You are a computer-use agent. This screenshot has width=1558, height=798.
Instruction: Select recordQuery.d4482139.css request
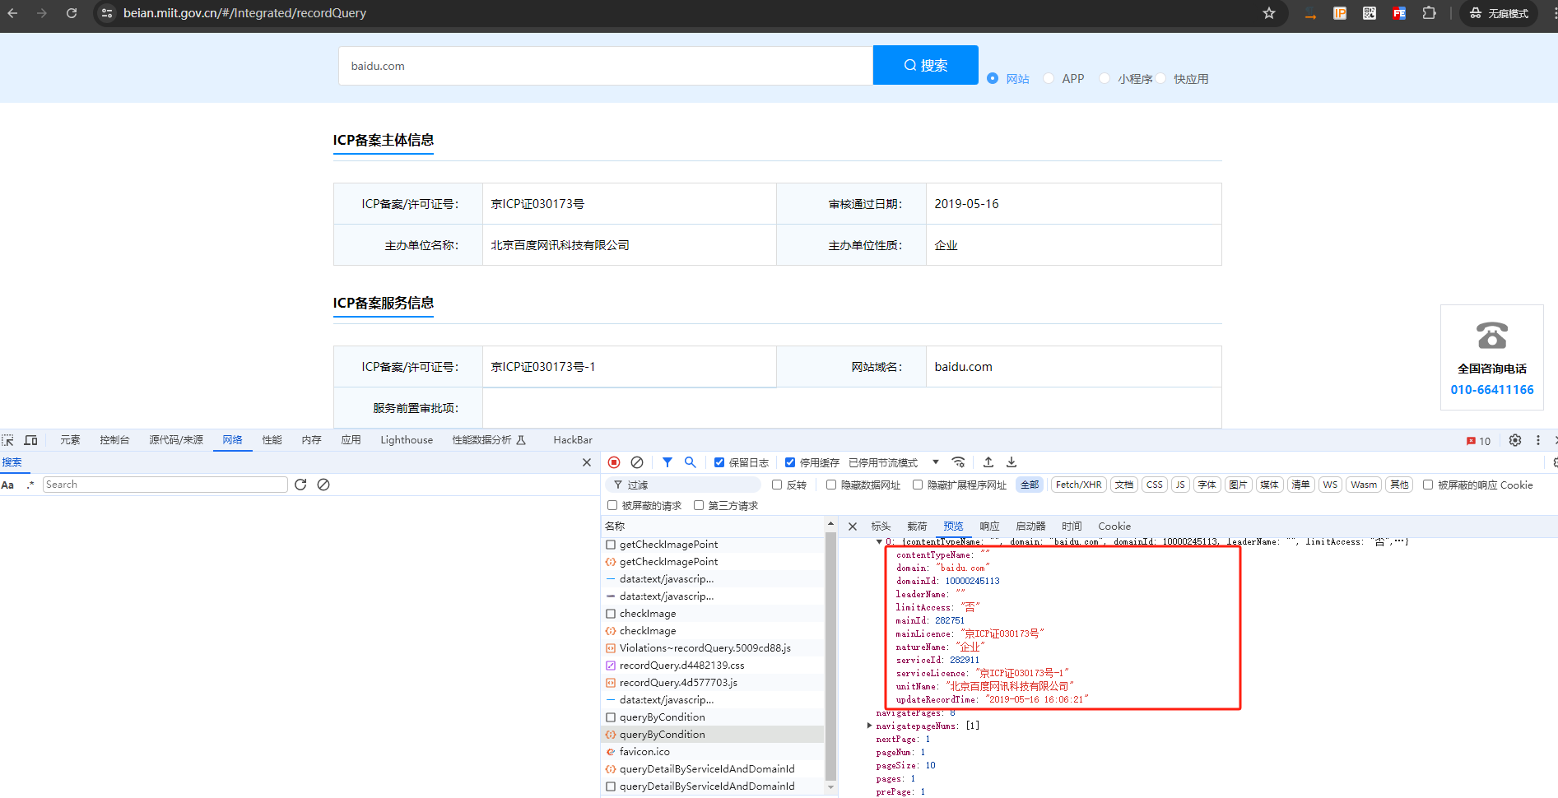click(x=713, y=666)
